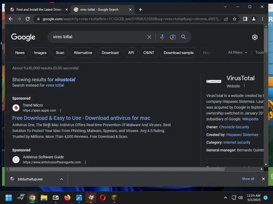Share this page icon in address bar
Viewport: 273px width, 204px height.
(226, 19)
